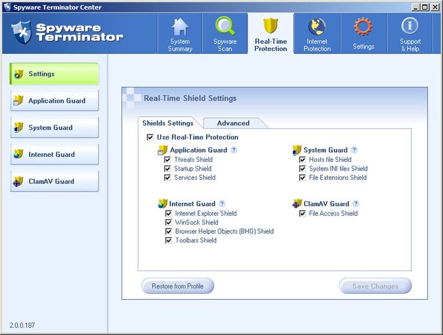Open Settings gear icon in top bar
The height and width of the screenshot is (335, 443).
tap(363, 27)
